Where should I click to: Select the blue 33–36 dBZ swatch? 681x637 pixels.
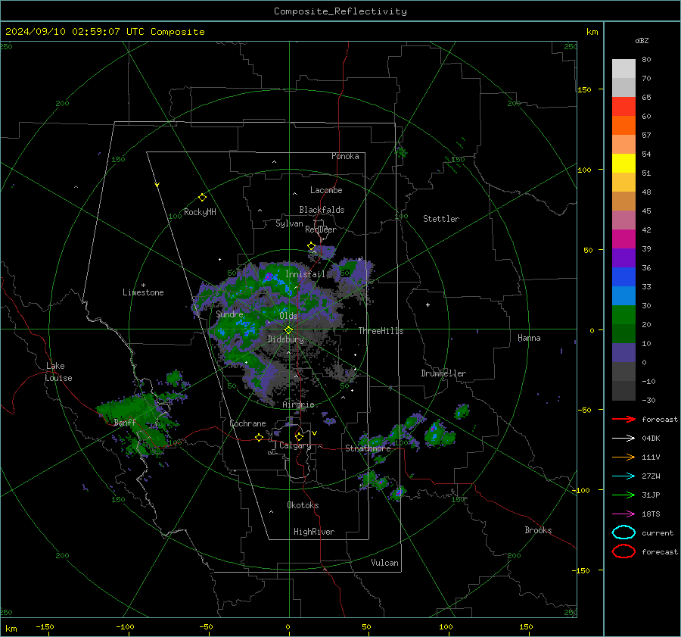[x=623, y=277]
